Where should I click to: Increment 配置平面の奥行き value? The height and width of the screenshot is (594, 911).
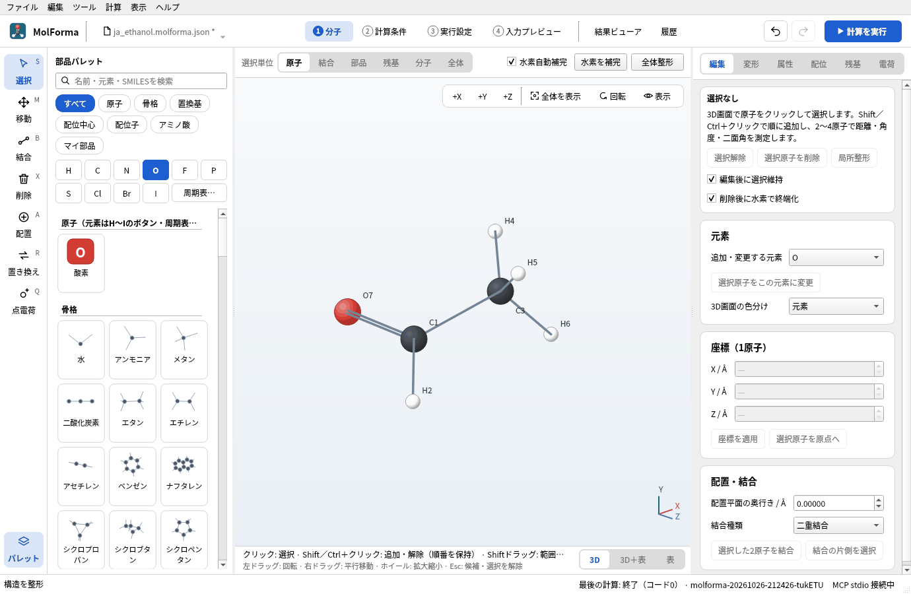pos(879,500)
